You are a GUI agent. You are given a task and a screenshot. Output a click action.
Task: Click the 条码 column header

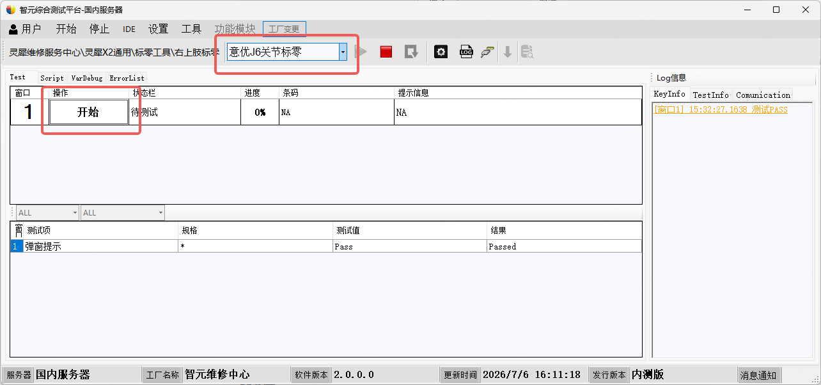pyautogui.click(x=336, y=93)
